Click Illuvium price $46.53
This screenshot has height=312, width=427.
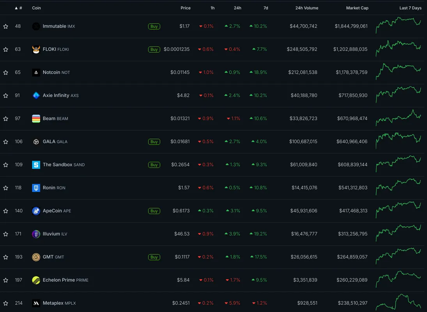(x=182, y=234)
